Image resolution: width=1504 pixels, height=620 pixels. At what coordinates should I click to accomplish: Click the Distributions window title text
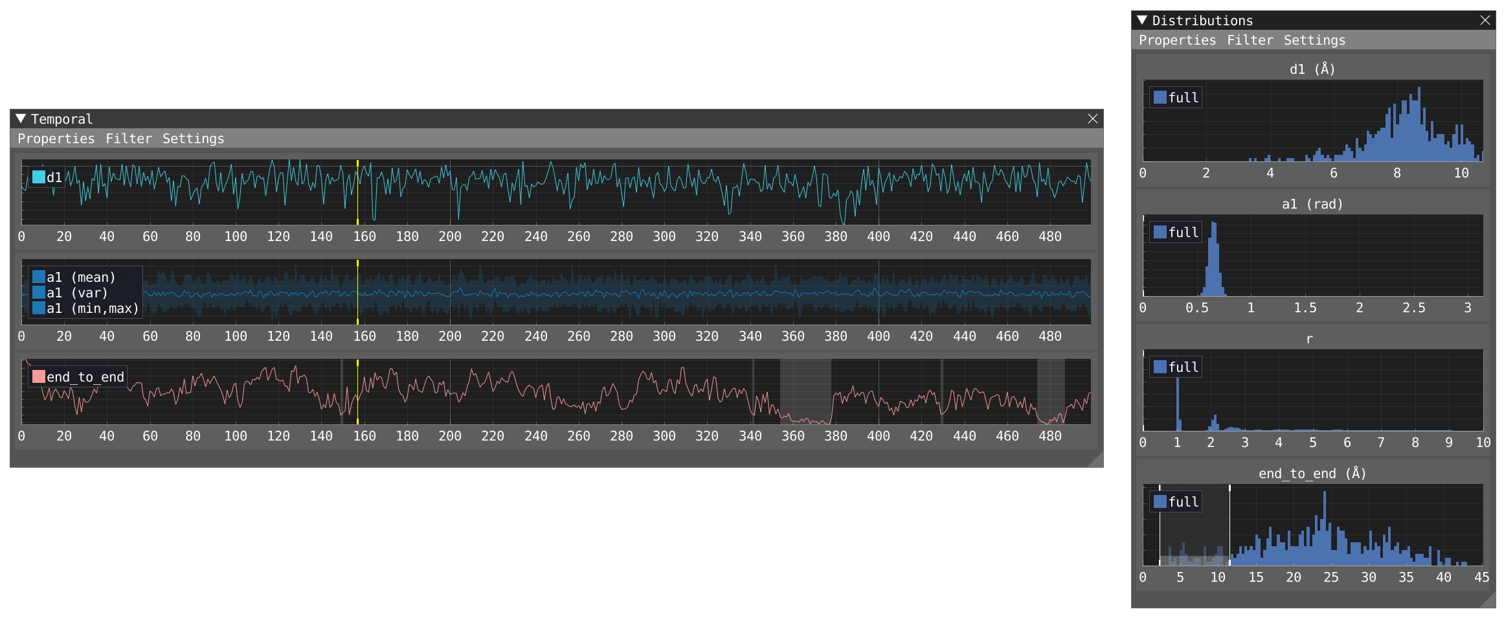(1202, 21)
